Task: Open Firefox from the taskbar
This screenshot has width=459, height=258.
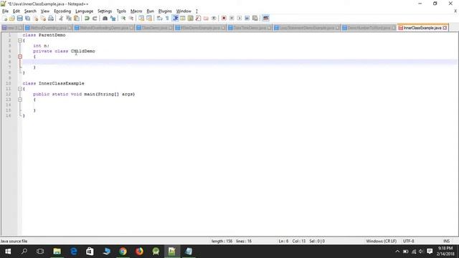Action: (139, 252)
